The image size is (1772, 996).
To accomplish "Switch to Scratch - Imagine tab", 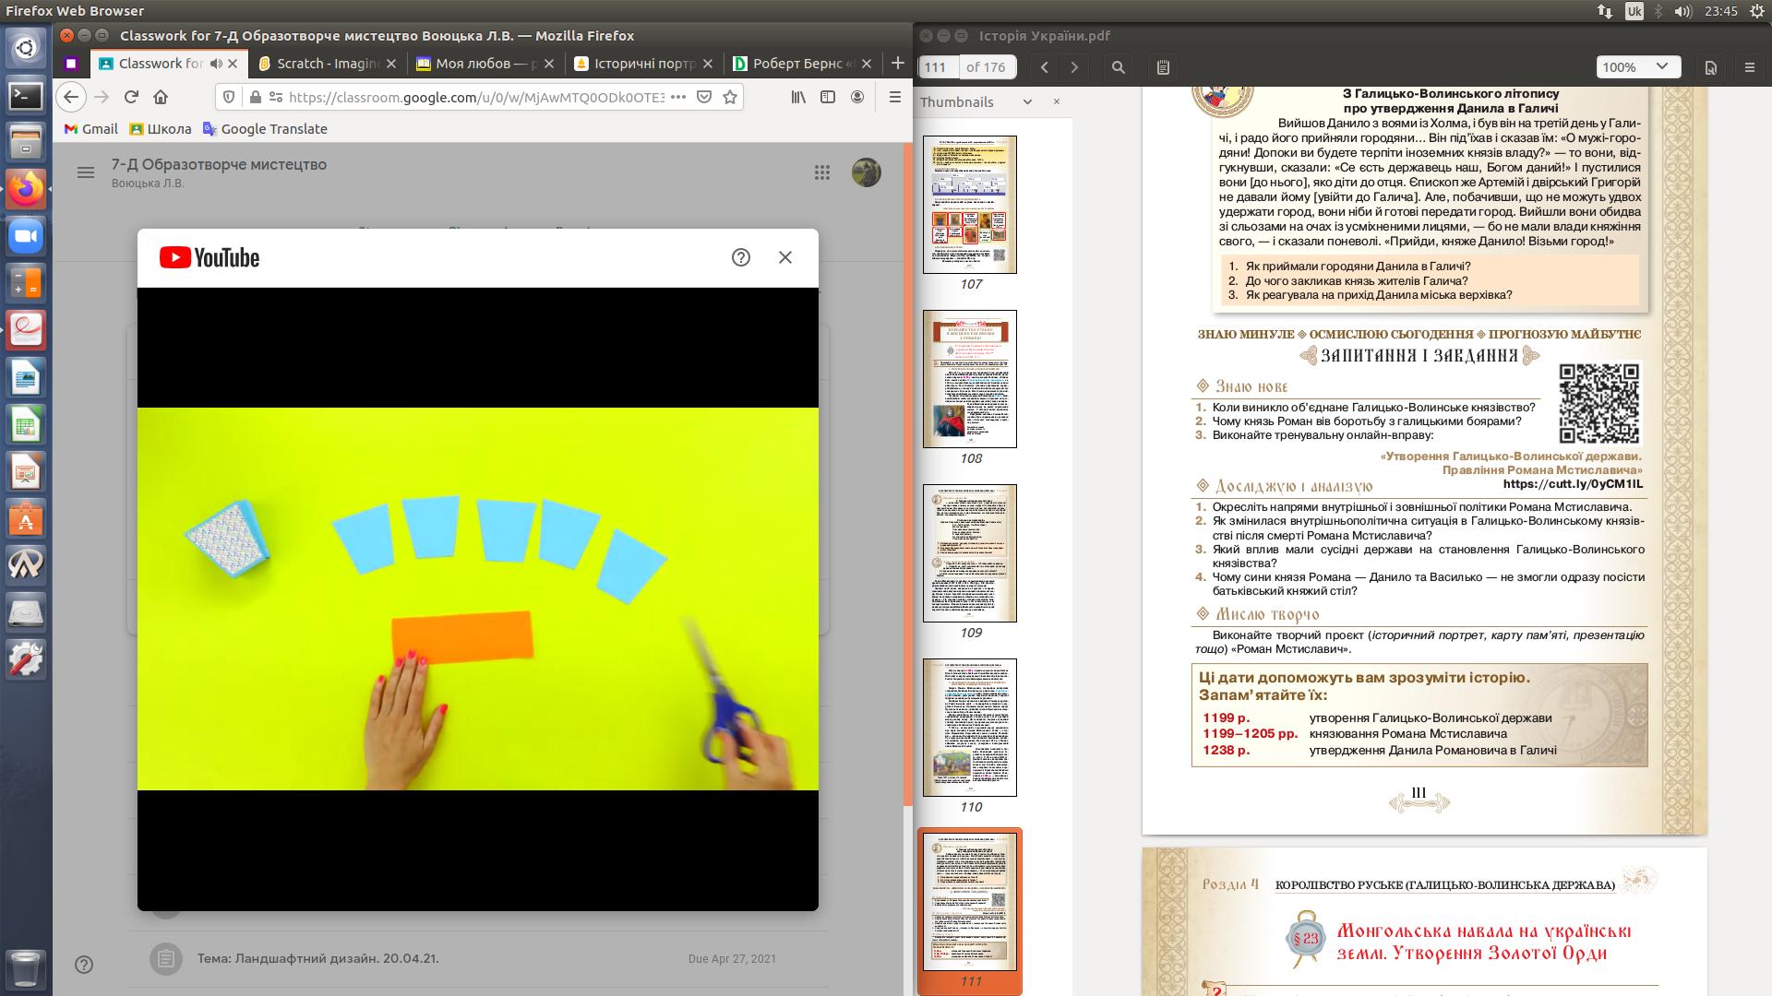I will [328, 64].
